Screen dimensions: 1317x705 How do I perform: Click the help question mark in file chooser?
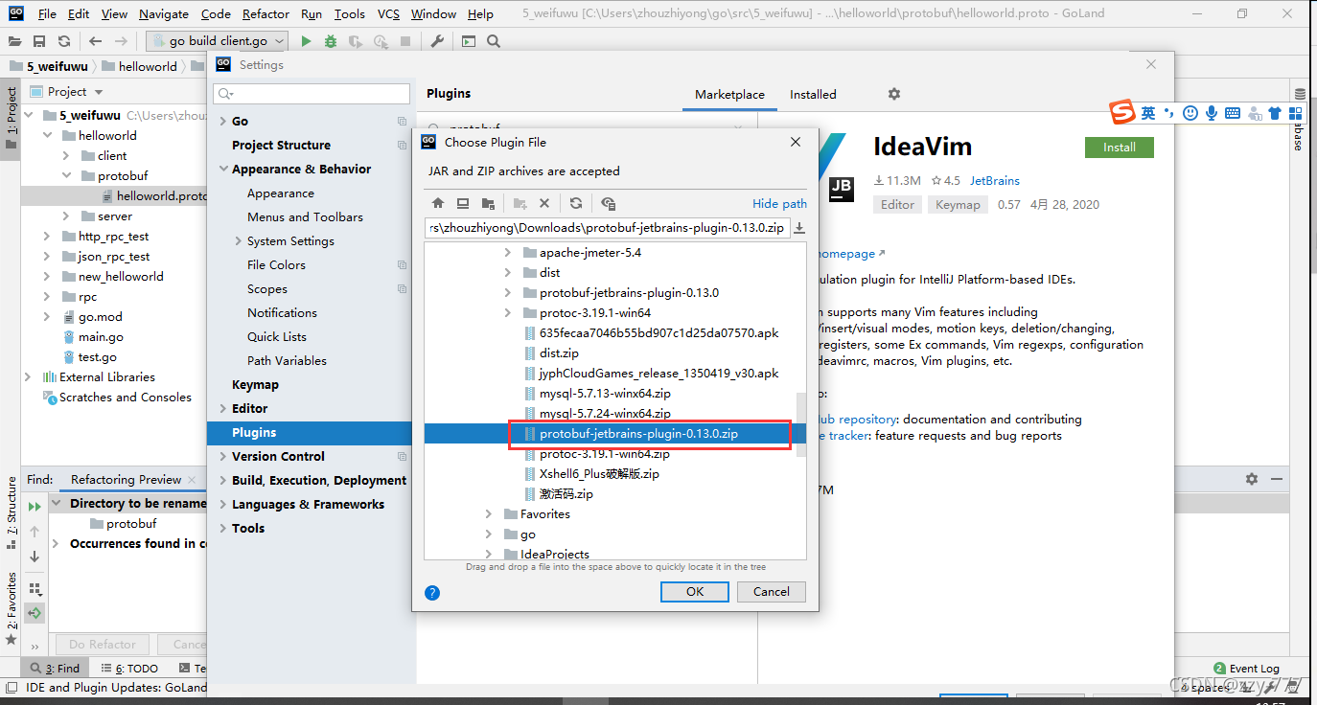[432, 593]
